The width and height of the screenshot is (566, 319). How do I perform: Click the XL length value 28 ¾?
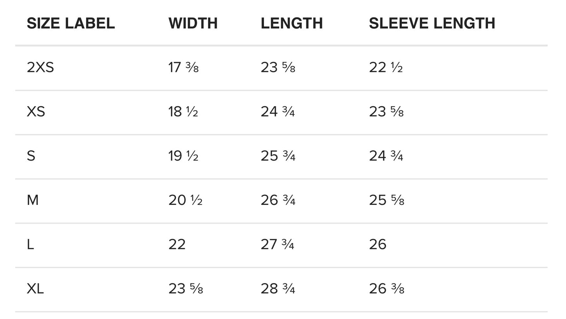(x=278, y=289)
